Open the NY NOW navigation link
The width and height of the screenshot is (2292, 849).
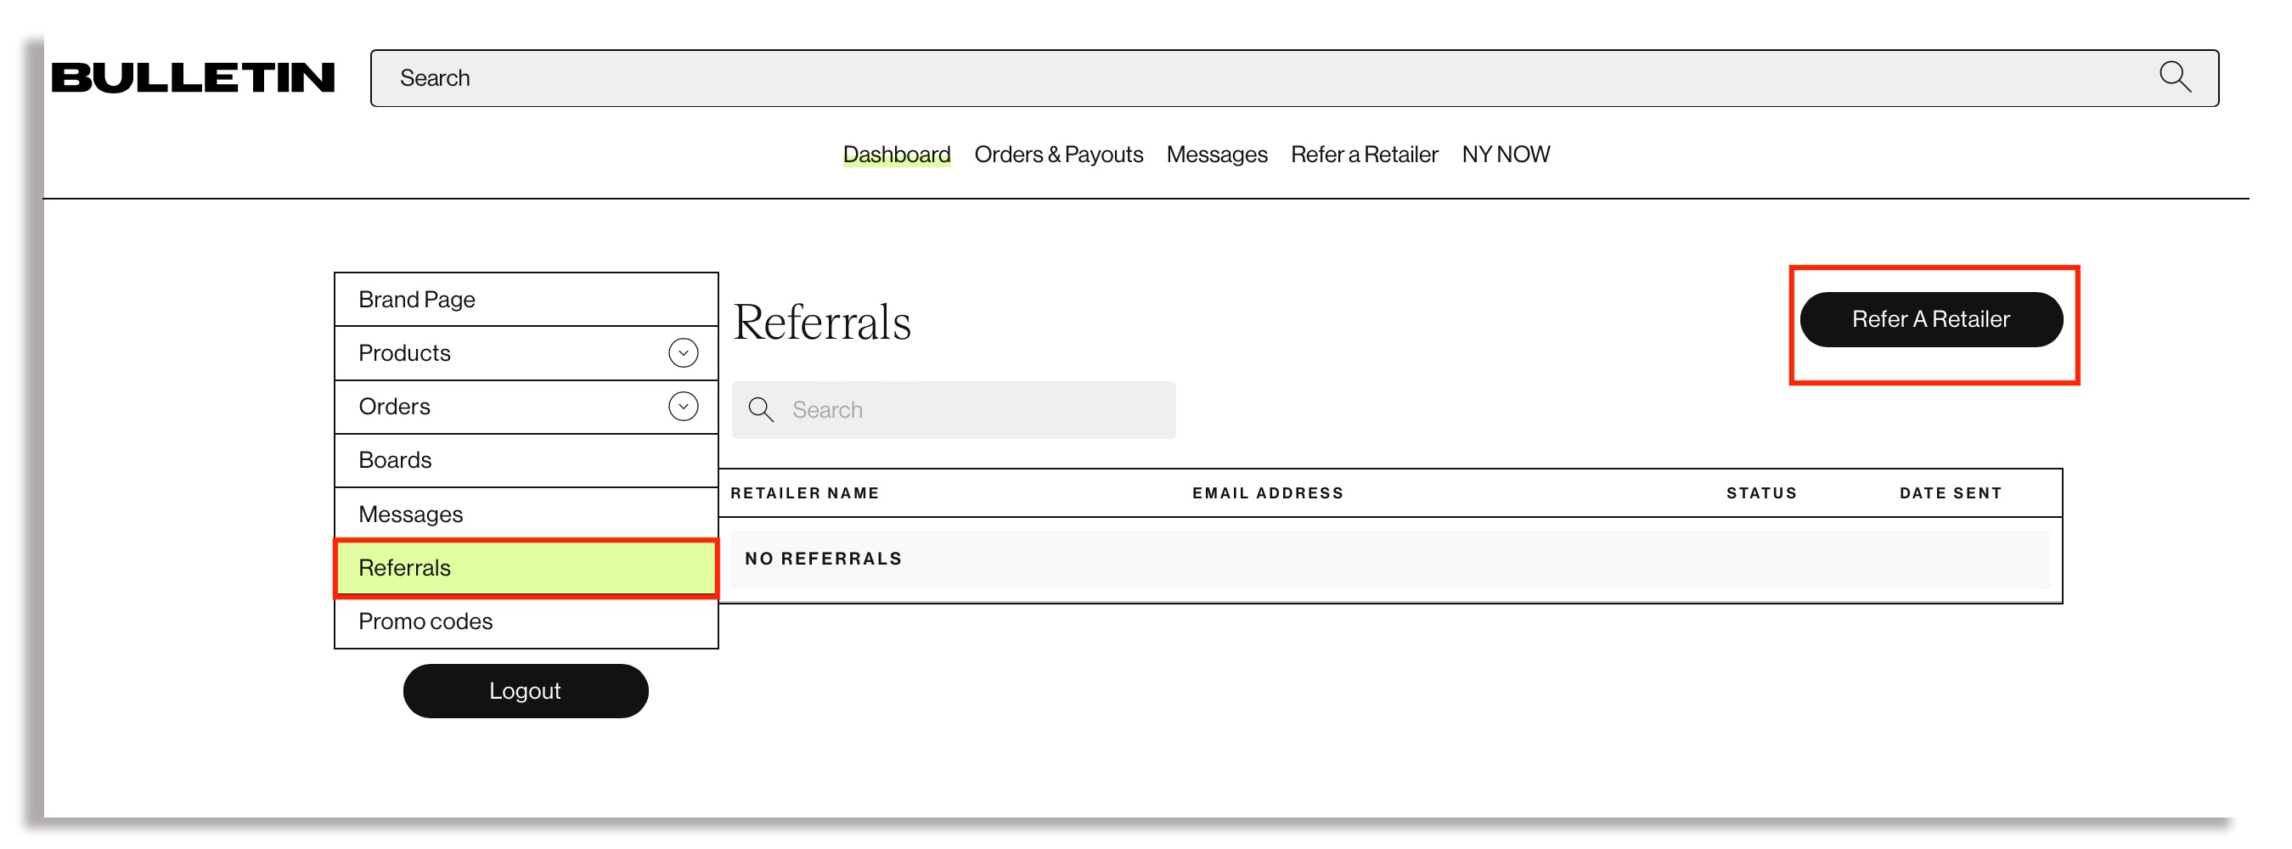(x=1505, y=155)
